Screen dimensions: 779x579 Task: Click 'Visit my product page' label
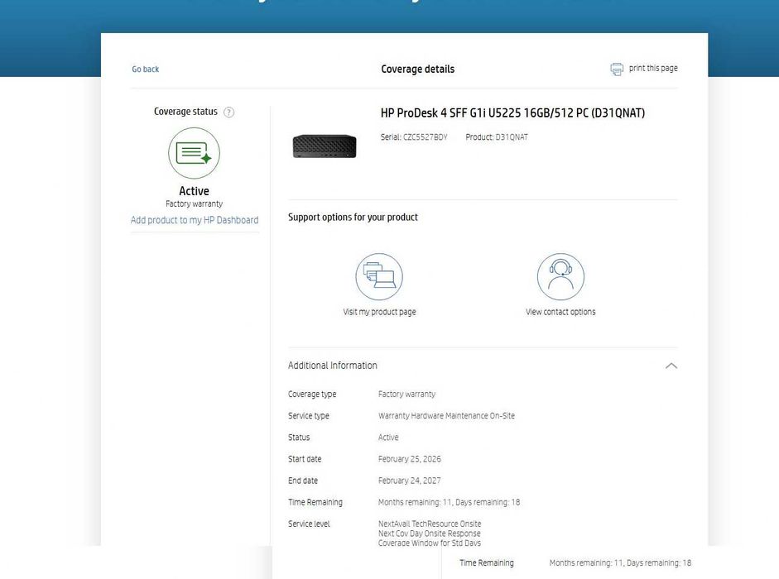(x=379, y=312)
